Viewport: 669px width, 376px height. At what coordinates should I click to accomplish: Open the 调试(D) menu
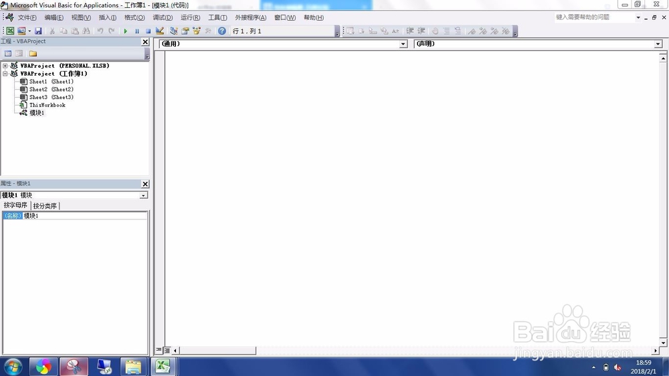pos(163,17)
